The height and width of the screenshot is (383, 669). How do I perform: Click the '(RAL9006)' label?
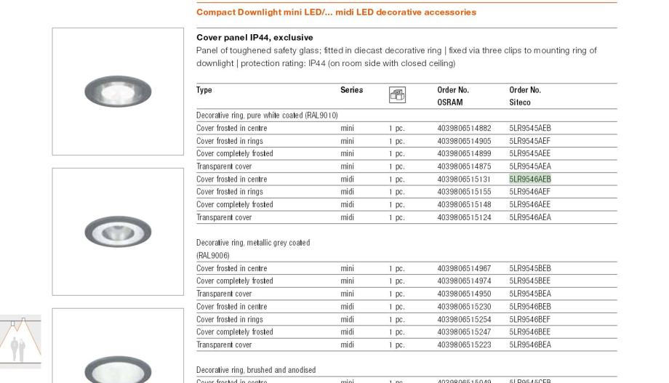[x=213, y=256]
